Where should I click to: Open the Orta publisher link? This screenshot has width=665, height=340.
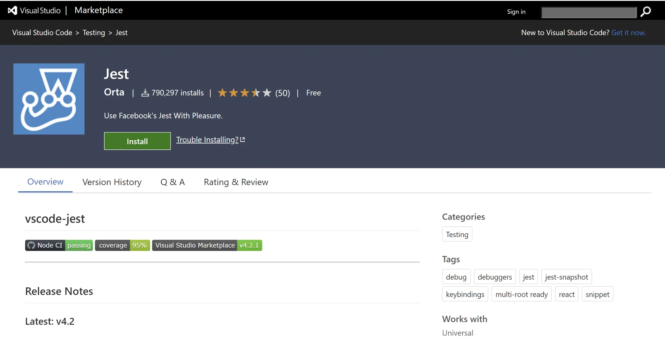point(114,92)
